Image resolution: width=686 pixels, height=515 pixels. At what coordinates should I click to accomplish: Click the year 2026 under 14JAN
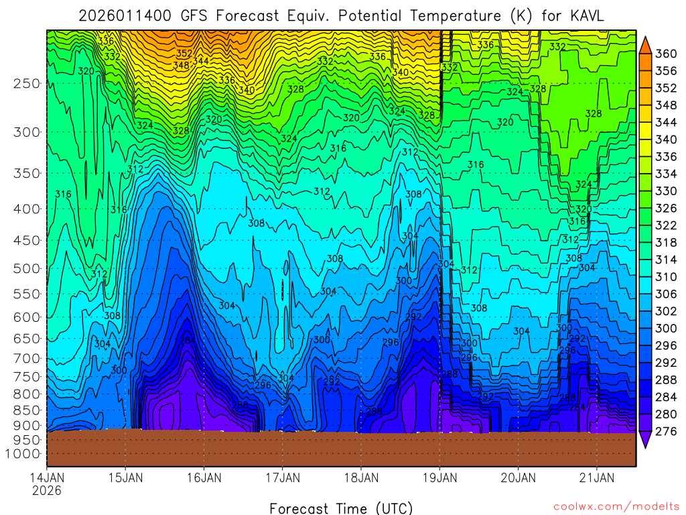tap(47, 490)
